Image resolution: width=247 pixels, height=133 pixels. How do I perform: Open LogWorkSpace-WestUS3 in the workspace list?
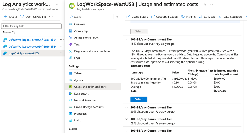pos(24,53)
